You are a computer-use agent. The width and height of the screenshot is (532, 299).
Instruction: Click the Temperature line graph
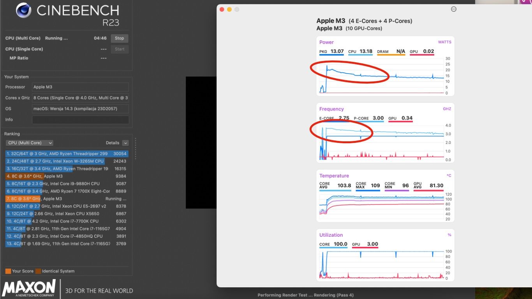[382, 207]
